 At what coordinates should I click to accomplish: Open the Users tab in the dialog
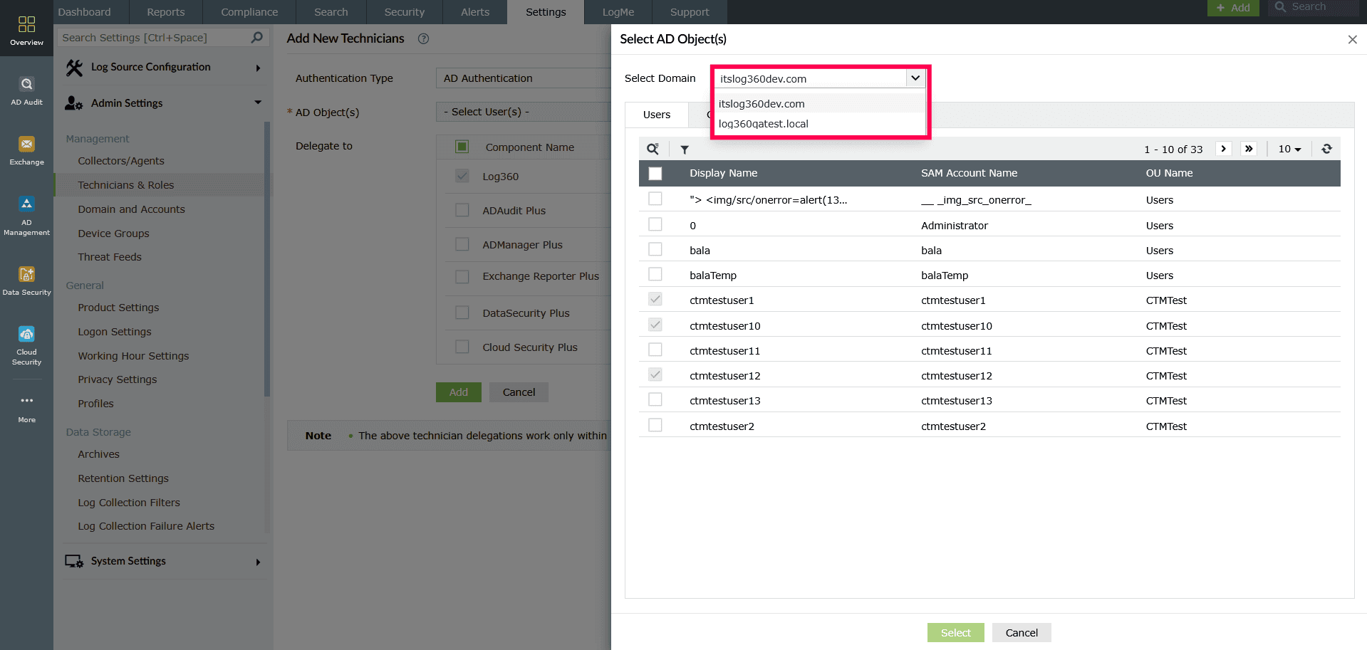point(656,115)
